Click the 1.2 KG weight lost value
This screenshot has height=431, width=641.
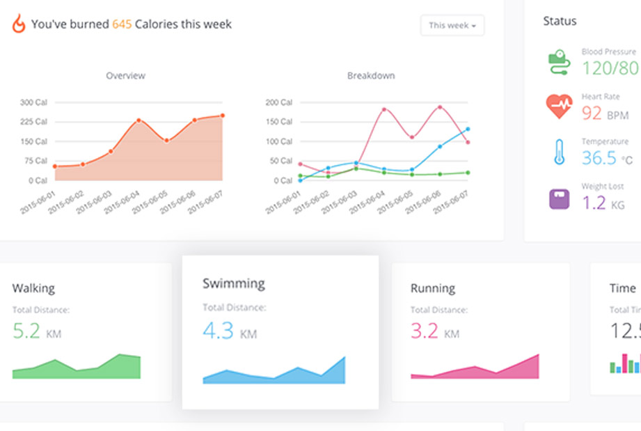[603, 203]
